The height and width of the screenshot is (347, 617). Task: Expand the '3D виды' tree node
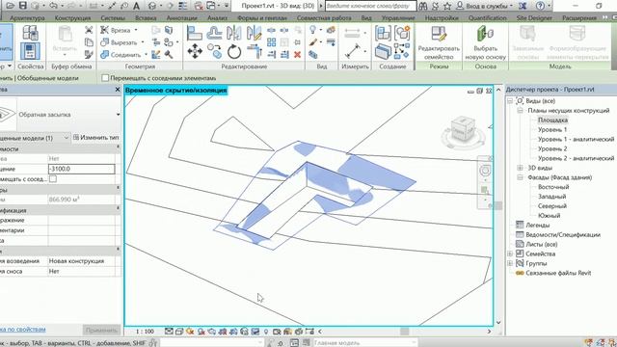click(x=520, y=168)
